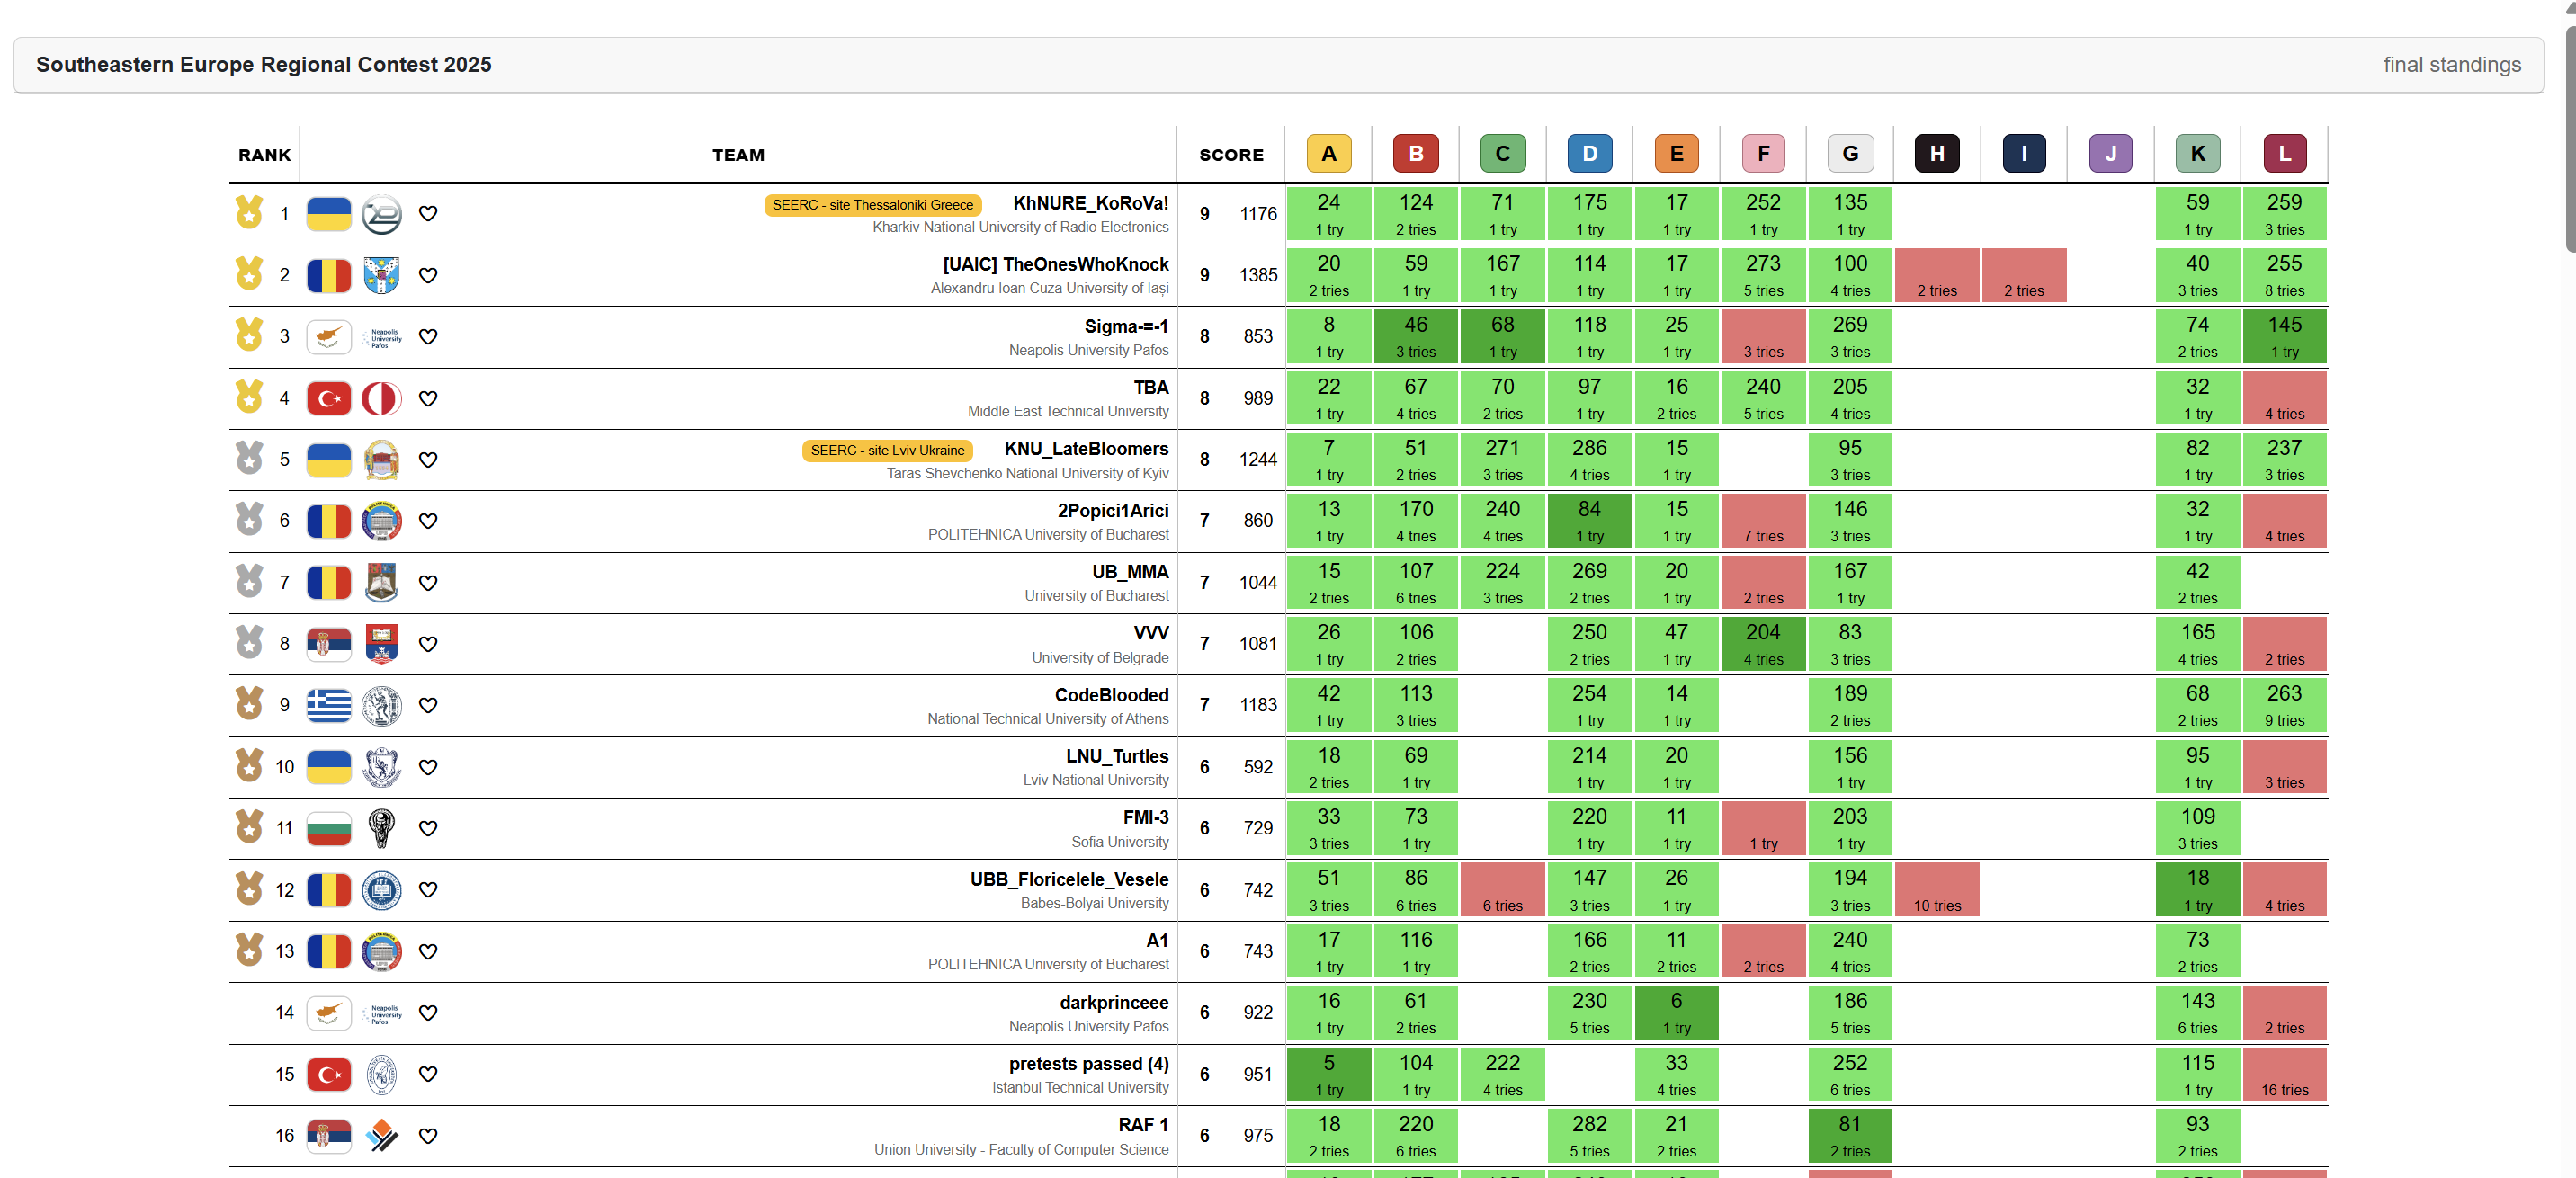Toggle favorite heart for darkprinceee
2576x1178 pixels.
tap(428, 1013)
